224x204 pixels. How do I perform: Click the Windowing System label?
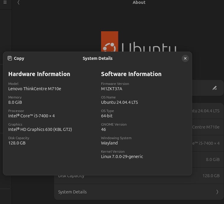(116, 138)
